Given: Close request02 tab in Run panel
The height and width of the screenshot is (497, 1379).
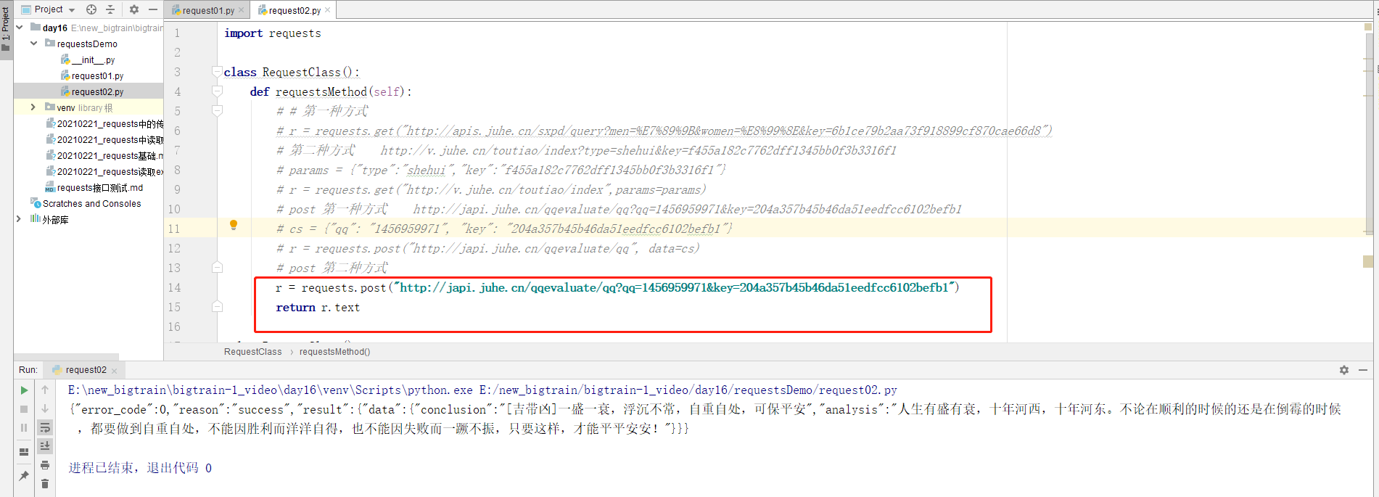Looking at the screenshot, I should tap(115, 371).
